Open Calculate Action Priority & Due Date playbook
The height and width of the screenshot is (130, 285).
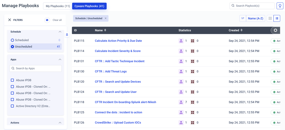[118, 41]
